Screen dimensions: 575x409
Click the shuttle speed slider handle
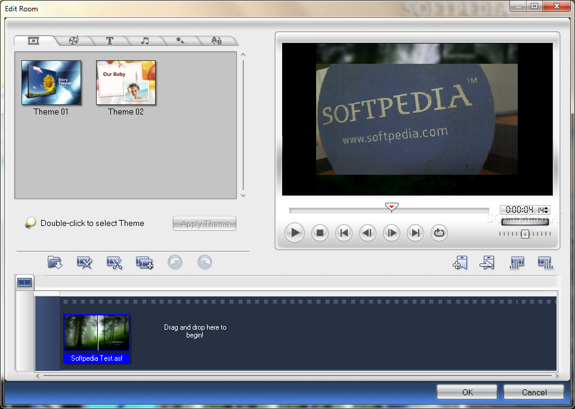(x=525, y=234)
